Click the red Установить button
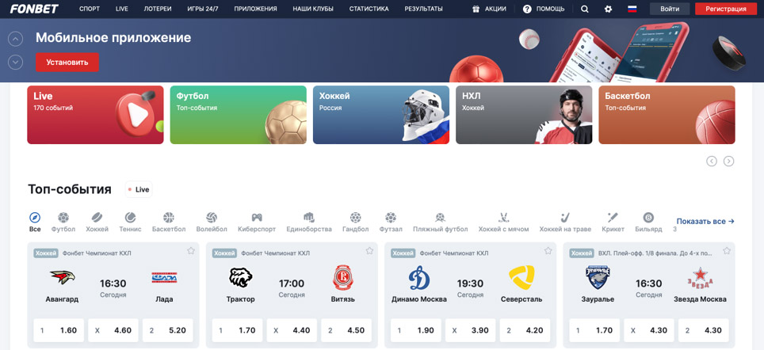Viewport: 764px width, 350px height. pyautogui.click(x=67, y=62)
